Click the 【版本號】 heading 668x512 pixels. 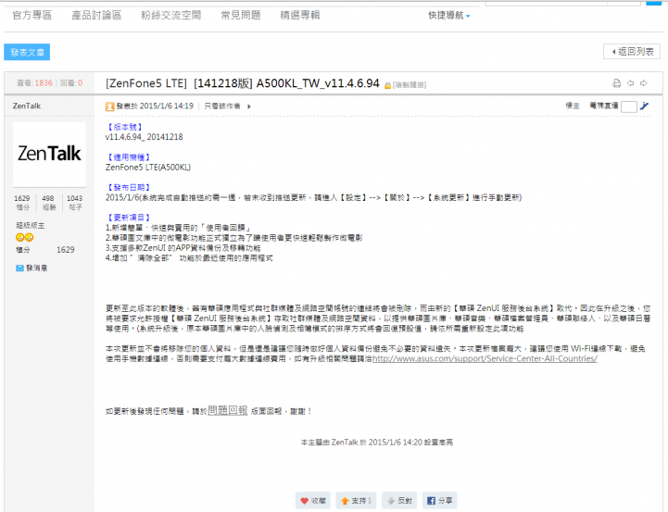(x=124, y=127)
